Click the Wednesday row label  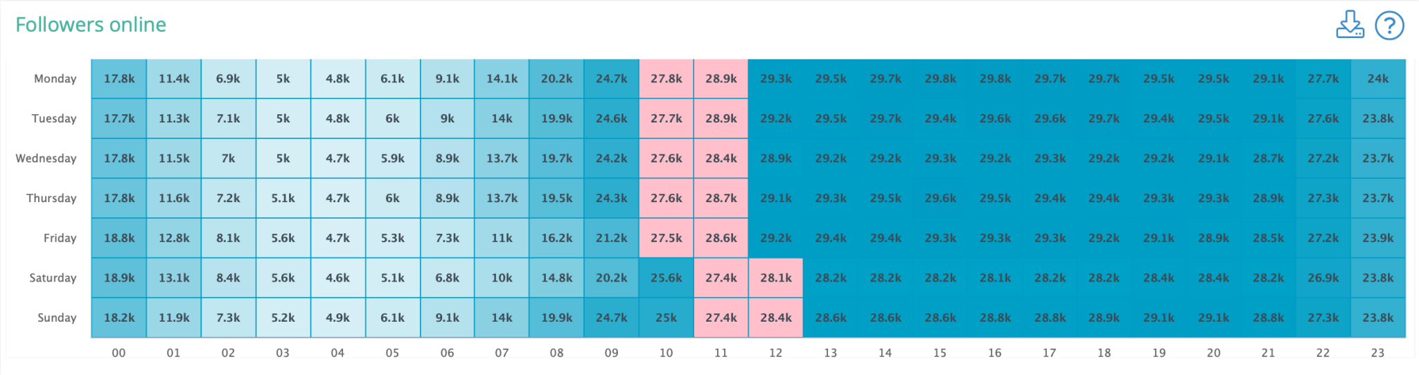[x=46, y=158]
